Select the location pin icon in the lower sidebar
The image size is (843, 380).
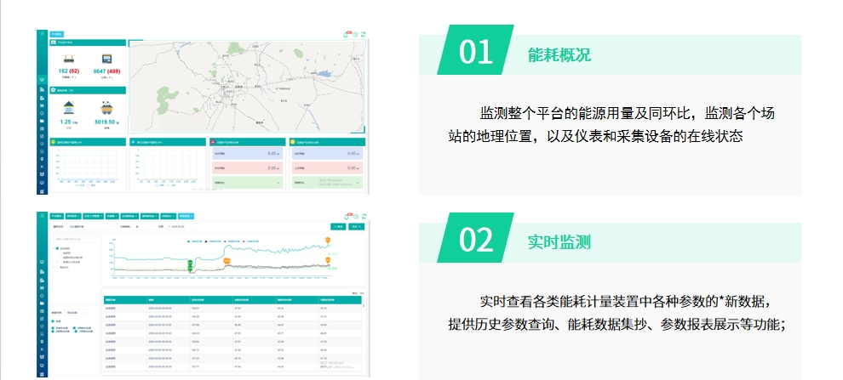tap(42, 342)
